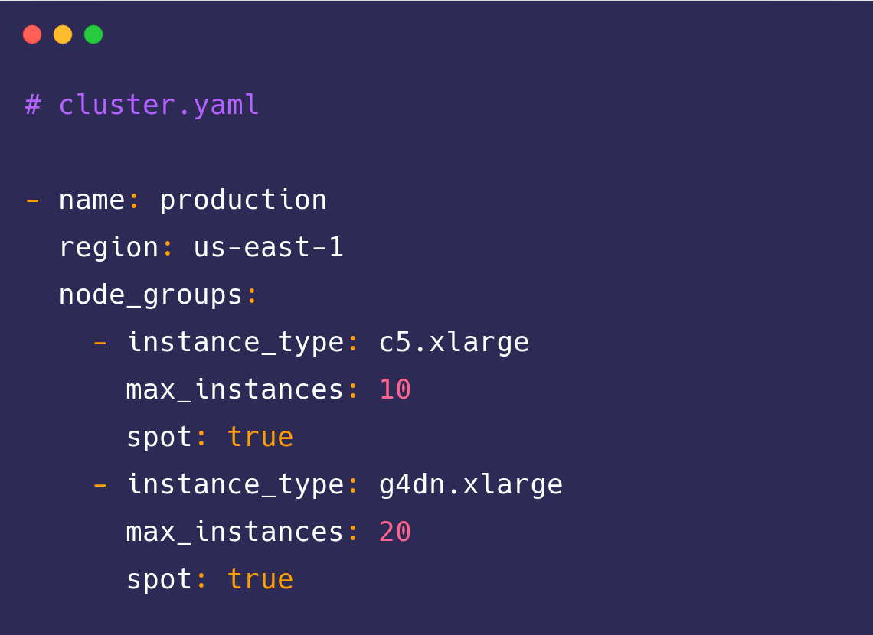The width and height of the screenshot is (873, 635).
Task: Click instance_type key beside g4dn.xlarge
Action: pos(235,484)
